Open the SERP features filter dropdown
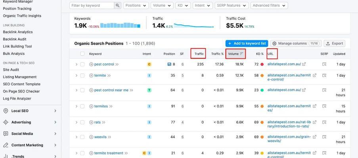 pyautogui.click(x=232, y=6)
